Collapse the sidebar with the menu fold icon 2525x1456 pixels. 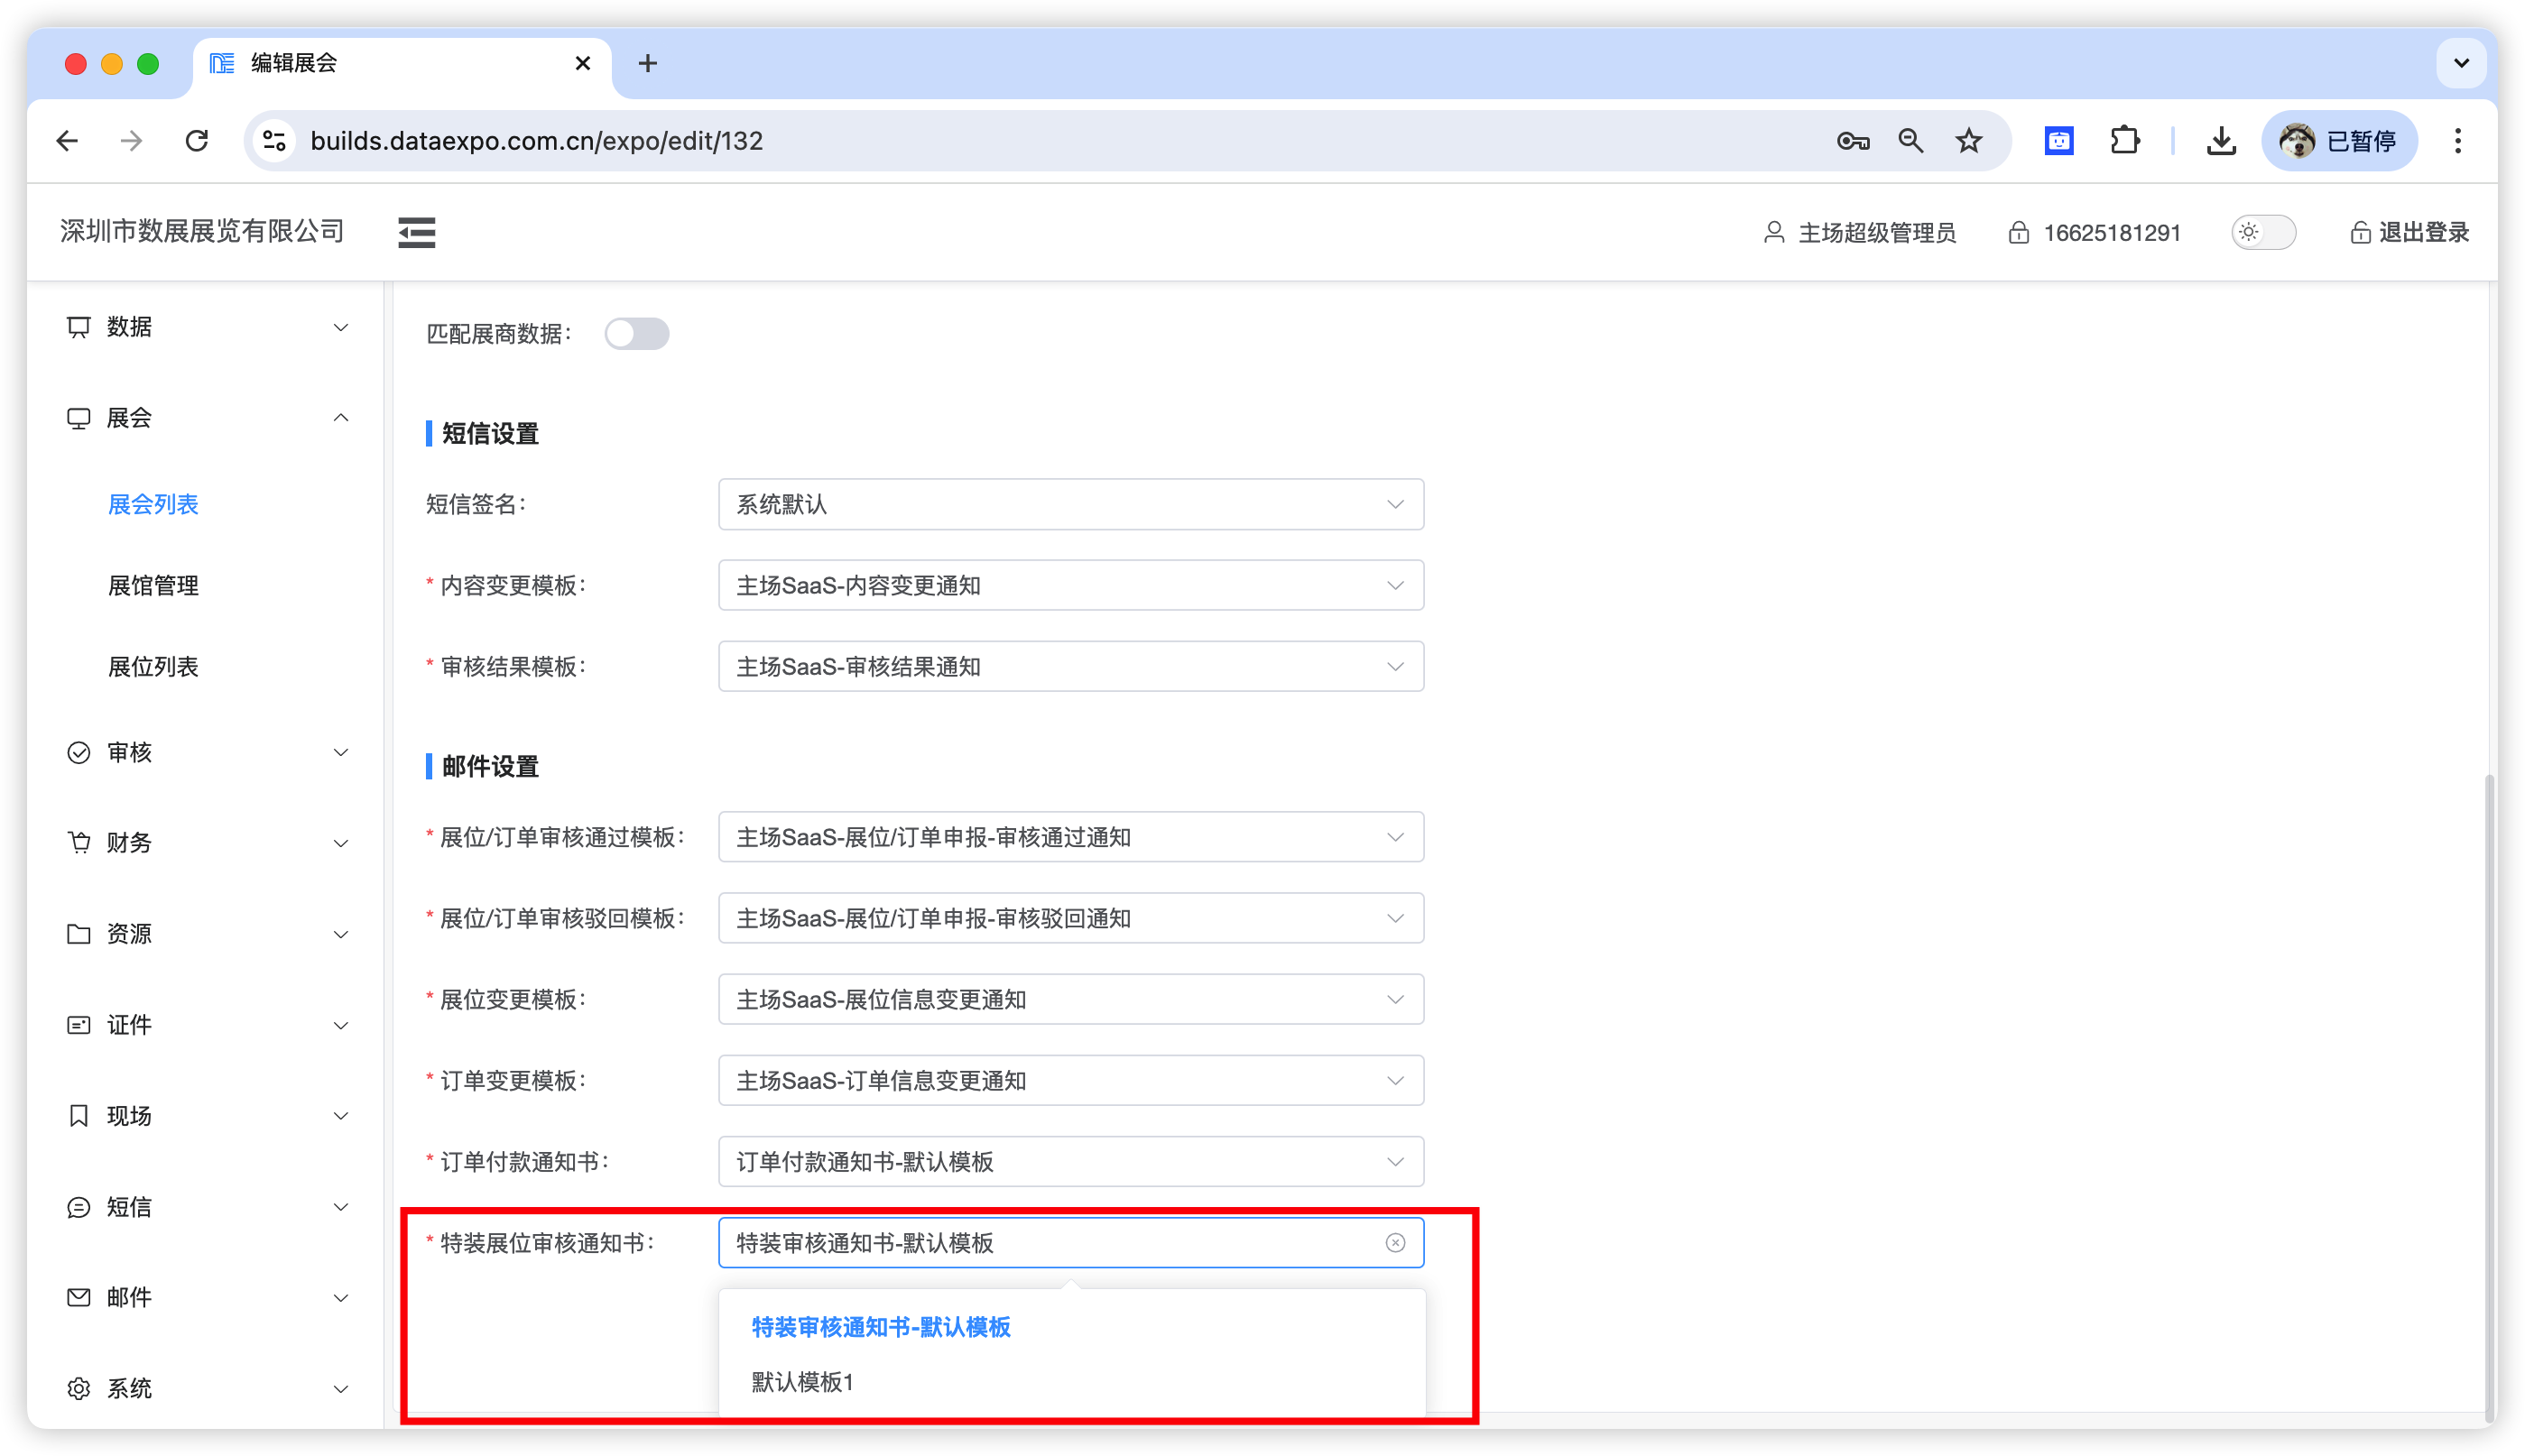coord(416,232)
